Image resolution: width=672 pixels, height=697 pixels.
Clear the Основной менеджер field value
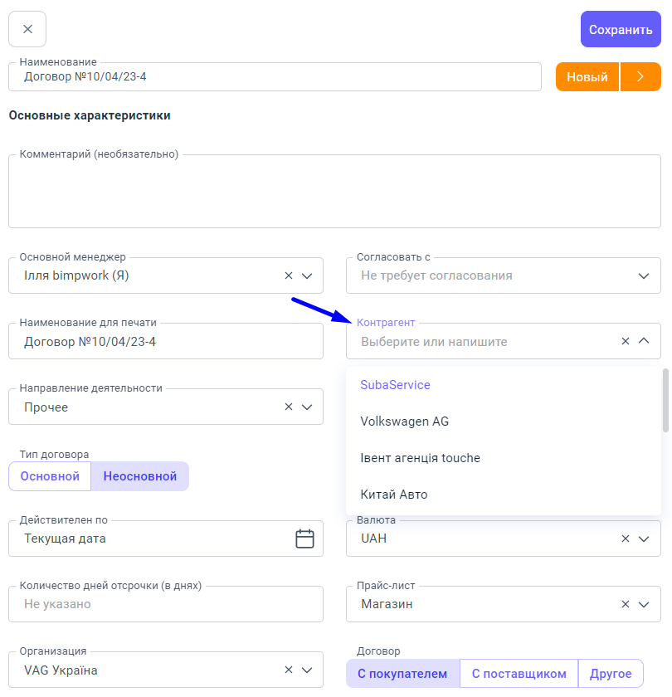click(289, 275)
